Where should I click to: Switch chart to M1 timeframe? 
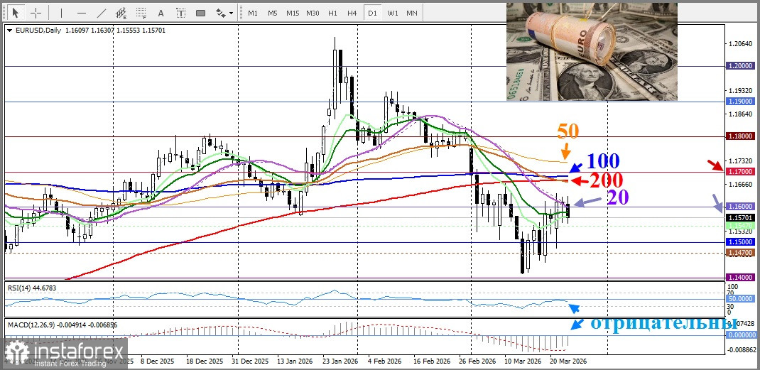click(x=253, y=13)
